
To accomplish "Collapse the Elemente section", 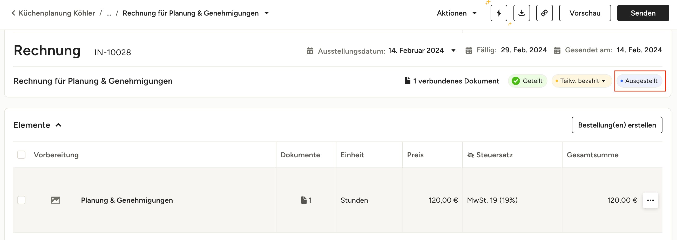I will coord(59,125).
